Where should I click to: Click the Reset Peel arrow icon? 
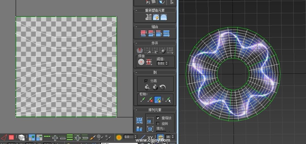pos(163,87)
